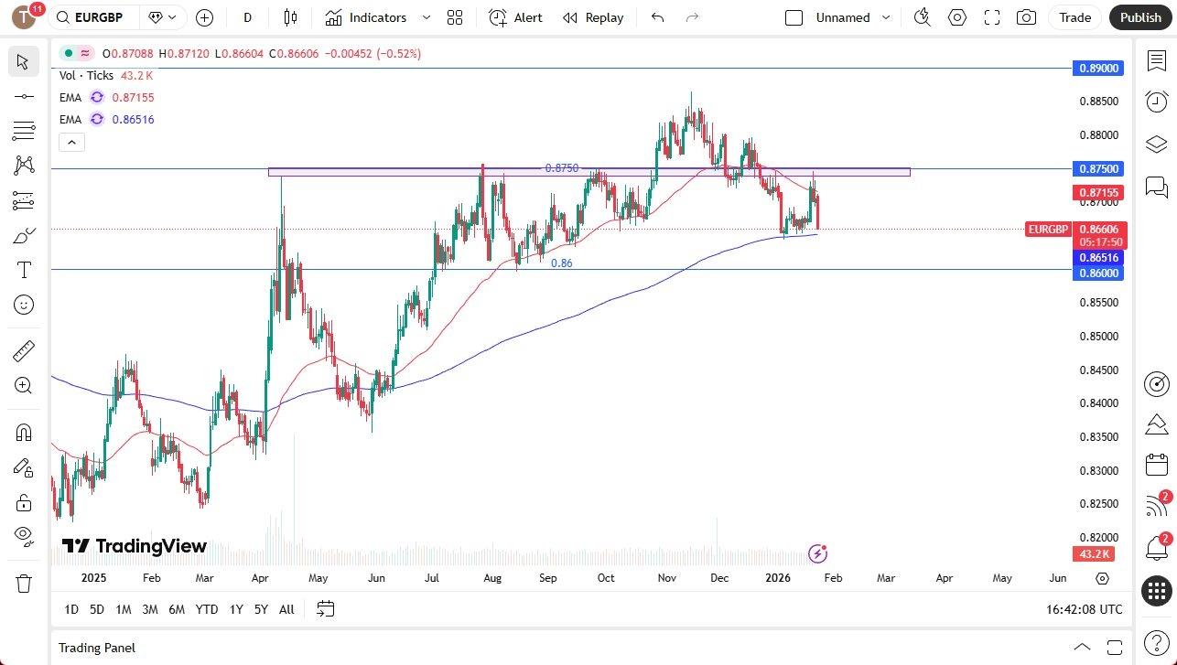1177x665 pixels.
Task: Open Indicators favorites dropdown arrow
Action: point(427,17)
